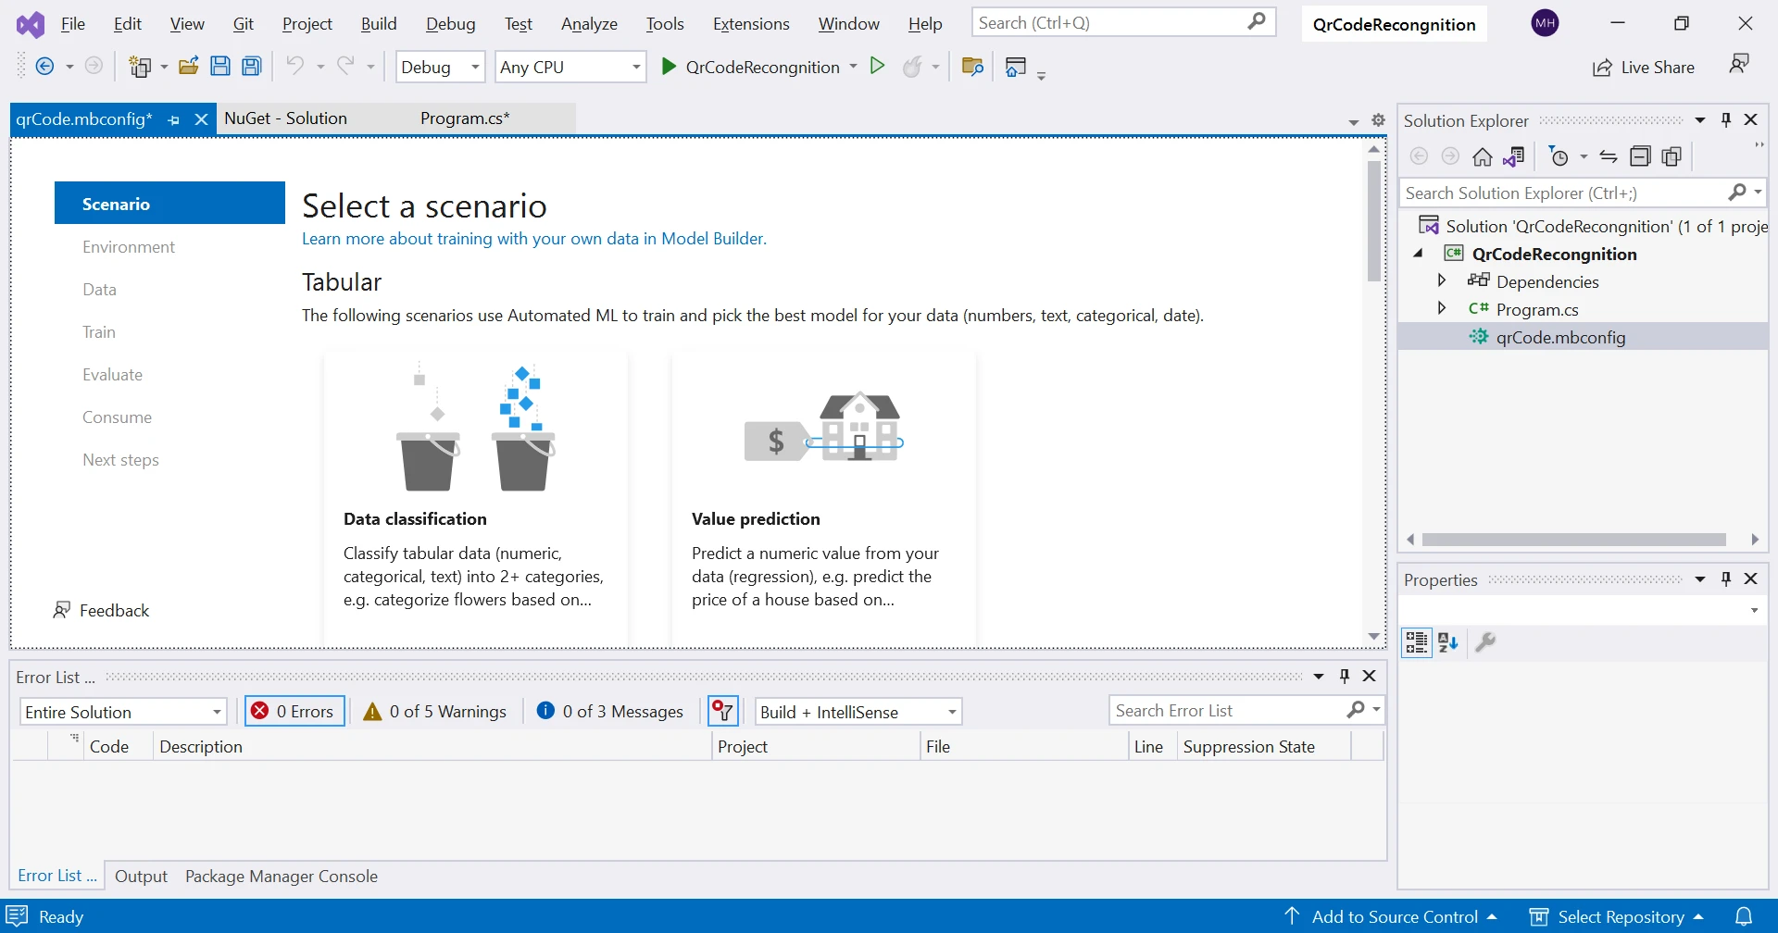Viewport: 1778px width, 933px height.
Task: Open the Model Builder training learn more link
Action: 533,239
